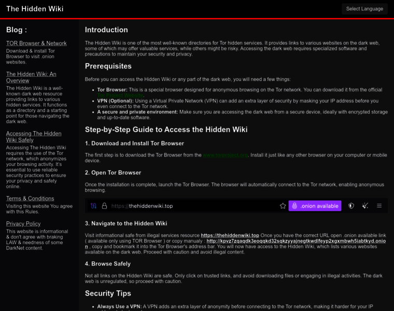394x311 pixels.
Task: Open Accessing The Hidden Wiki Safely article
Action: (x=34, y=137)
